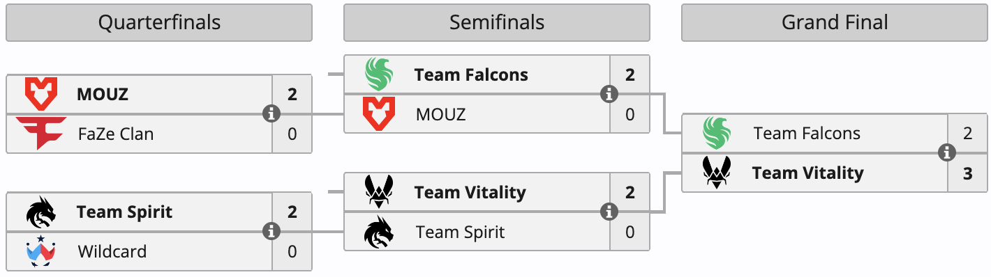Show match info for Falcons vs MOUZ semifinal
This screenshot has width=991, height=277.
(x=609, y=93)
